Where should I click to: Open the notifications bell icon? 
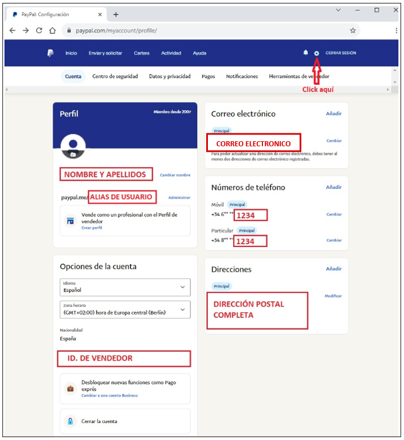306,52
